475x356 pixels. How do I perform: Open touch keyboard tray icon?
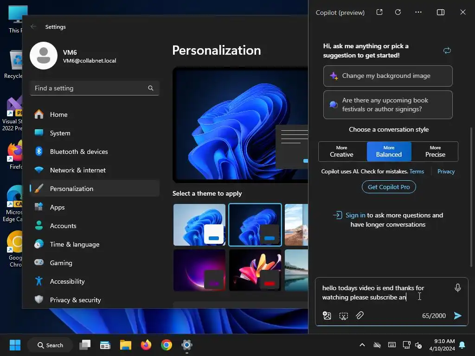pyautogui.click(x=392, y=345)
